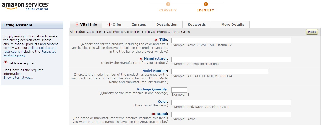Click the Model Number help label link
The height and width of the screenshot is (125, 322).
[x=154, y=71]
